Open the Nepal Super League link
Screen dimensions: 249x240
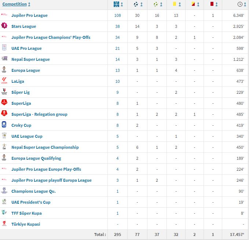(30, 59)
